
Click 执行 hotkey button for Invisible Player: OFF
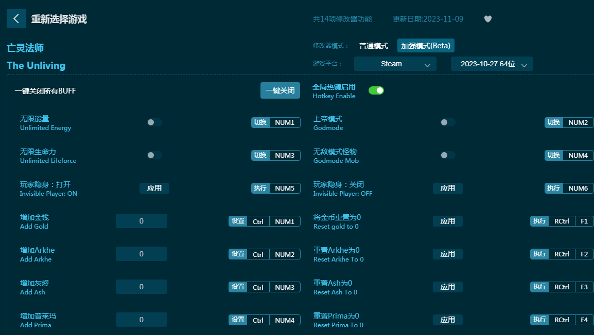554,188
